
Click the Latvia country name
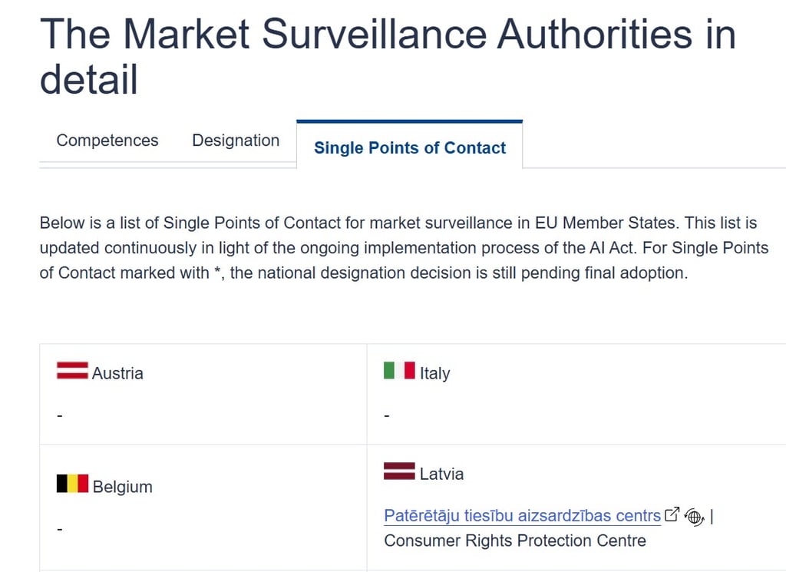[441, 474]
